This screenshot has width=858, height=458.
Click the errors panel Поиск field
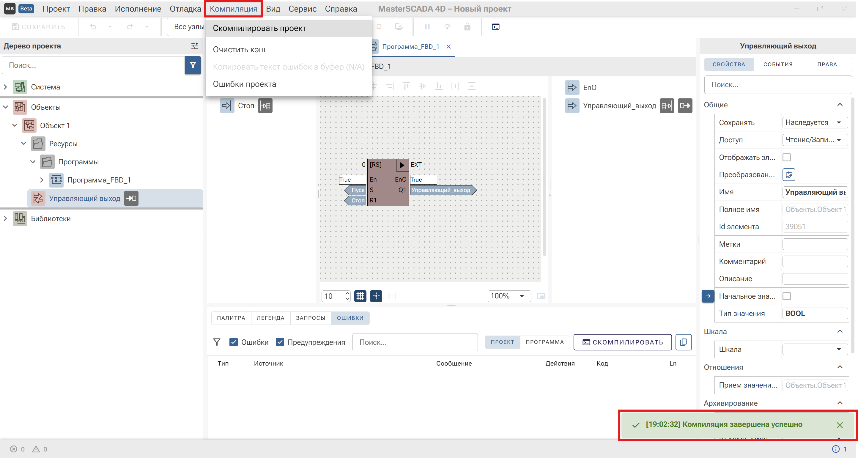point(415,342)
